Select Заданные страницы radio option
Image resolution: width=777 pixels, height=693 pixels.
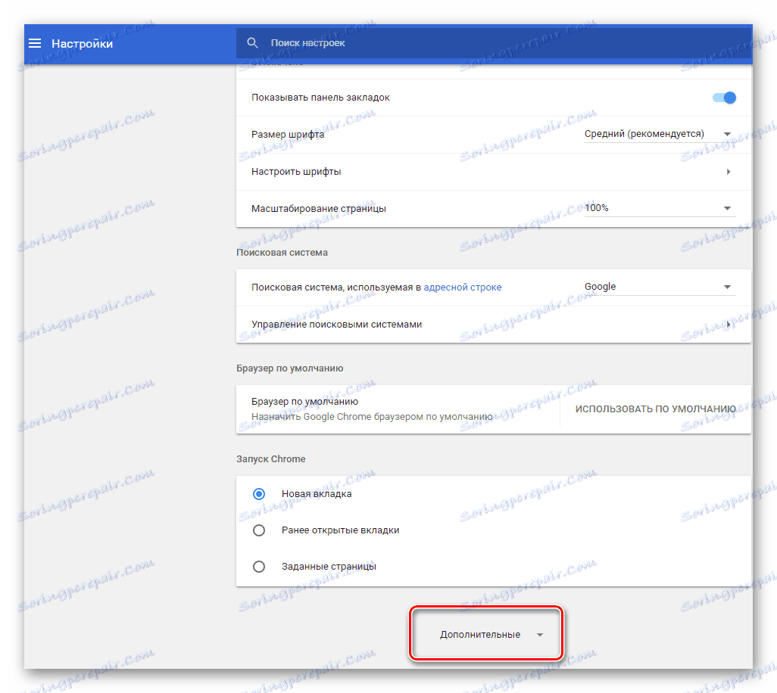coord(259,567)
